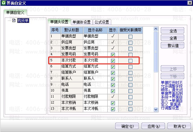Viewport: 193px width, 132px height.
Task: Switch to the 单据体设置 tab
Action: pyautogui.click(x=81, y=22)
